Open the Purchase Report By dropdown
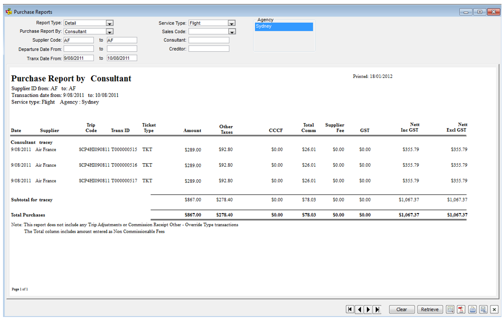 tap(110, 31)
